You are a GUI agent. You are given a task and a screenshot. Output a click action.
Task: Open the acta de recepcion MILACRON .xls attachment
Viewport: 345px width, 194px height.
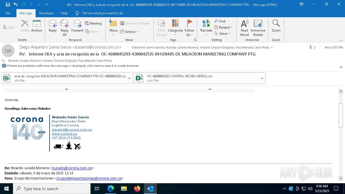(x=64, y=78)
